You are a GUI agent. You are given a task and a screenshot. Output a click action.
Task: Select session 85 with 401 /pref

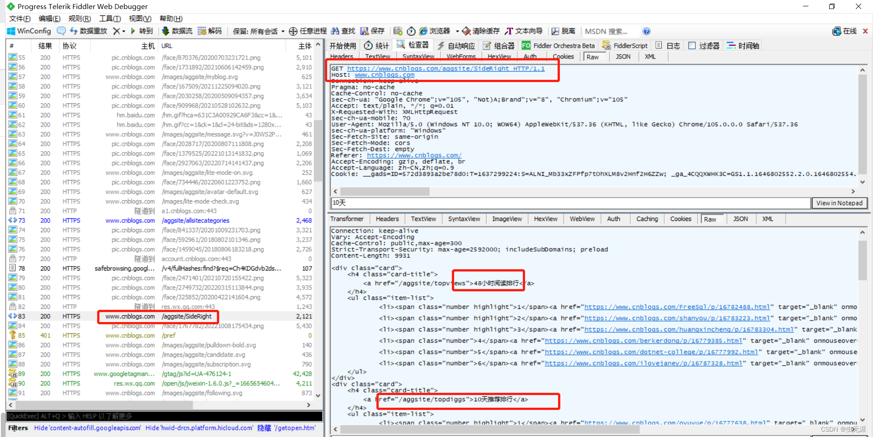click(161, 336)
